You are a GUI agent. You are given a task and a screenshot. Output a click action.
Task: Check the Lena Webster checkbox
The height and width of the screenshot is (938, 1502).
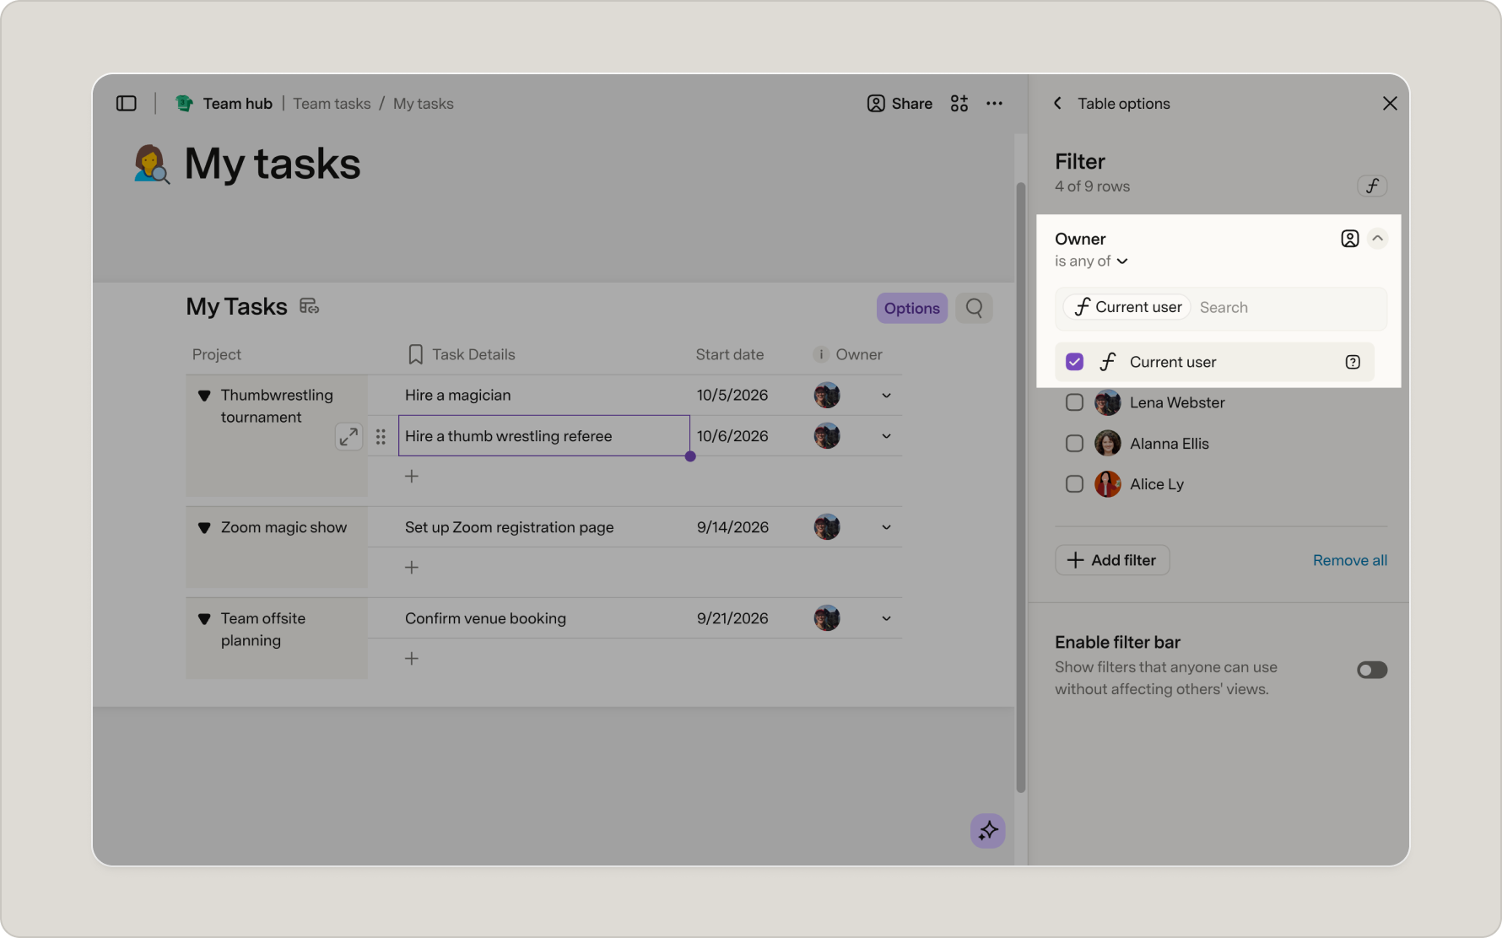(x=1074, y=402)
